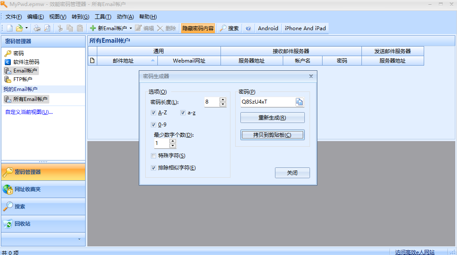Click the 拷贝到剪贴板(C) button
Image resolution: width=457 pixels, height=255 pixels.
(272, 135)
